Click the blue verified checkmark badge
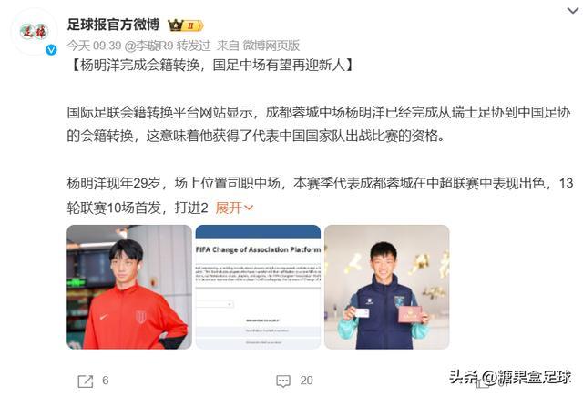This screenshot has height=396, width=583. coord(51,50)
